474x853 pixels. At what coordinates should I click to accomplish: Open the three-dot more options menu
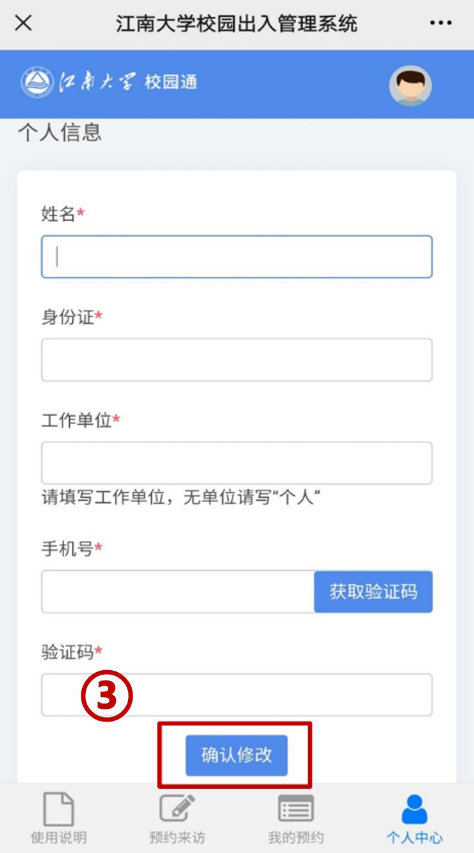tap(441, 24)
